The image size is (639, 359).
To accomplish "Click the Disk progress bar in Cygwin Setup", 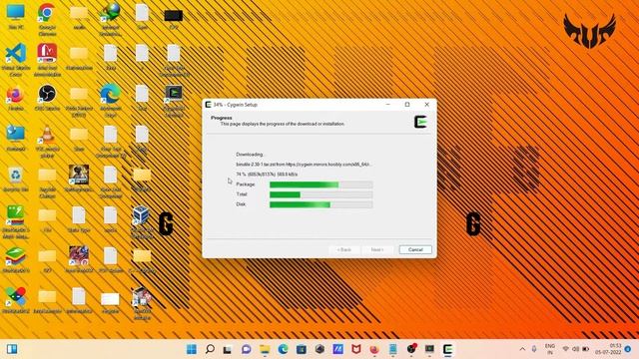I will coord(320,204).
